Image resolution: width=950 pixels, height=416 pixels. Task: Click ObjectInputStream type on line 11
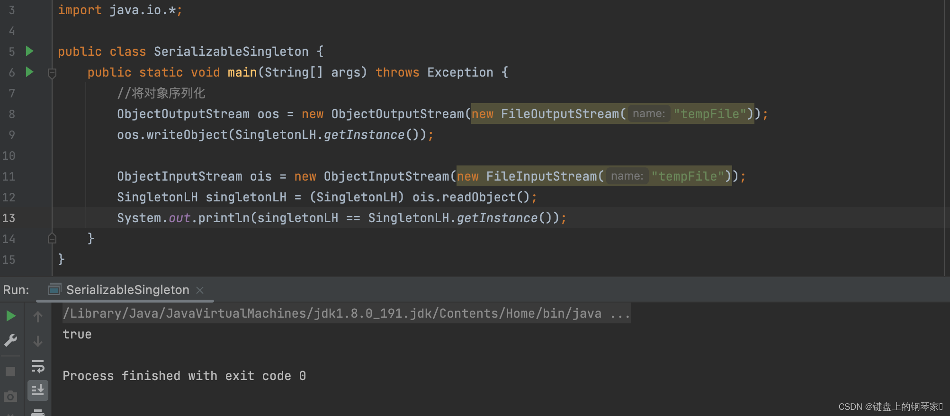tap(179, 176)
